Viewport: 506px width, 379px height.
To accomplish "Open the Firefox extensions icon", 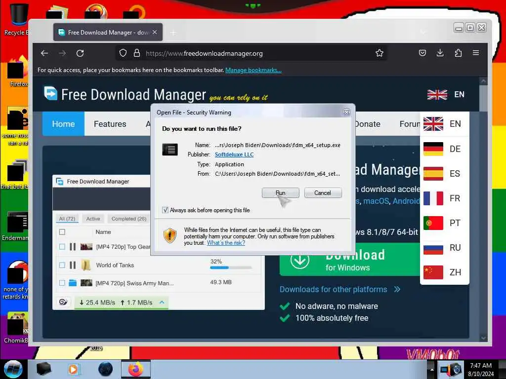I will [x=458, y=53].
